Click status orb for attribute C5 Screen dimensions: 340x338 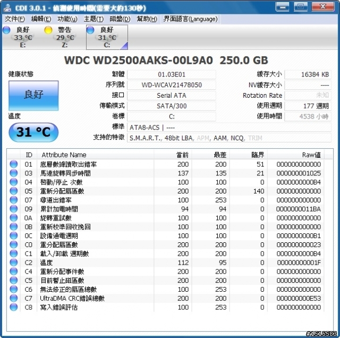[14, 280]
